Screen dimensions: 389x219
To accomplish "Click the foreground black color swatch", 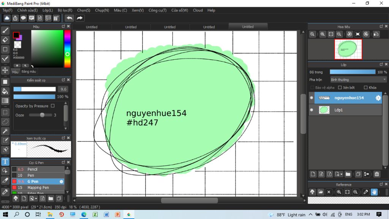I will pyautogui.click(x=16, y=35).
